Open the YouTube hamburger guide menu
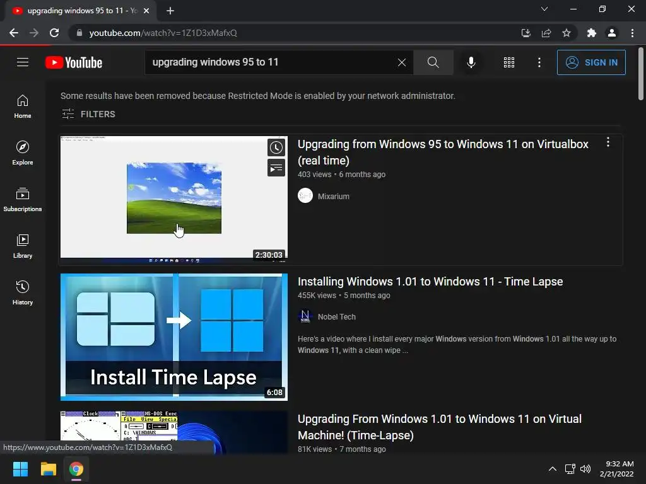 pyautogui.click(x=23, y=62)
